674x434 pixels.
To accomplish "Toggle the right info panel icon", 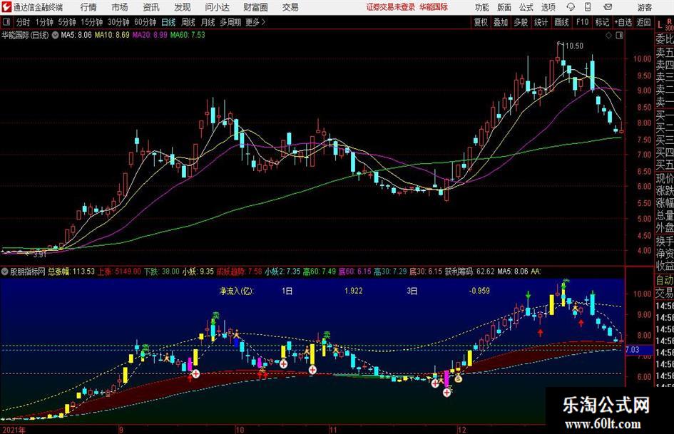I will coord(619,35).
